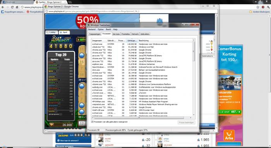Select the audiodg.exe process row
The width and height of the screenshot is (271, 148).
click(x=142, y=87)
